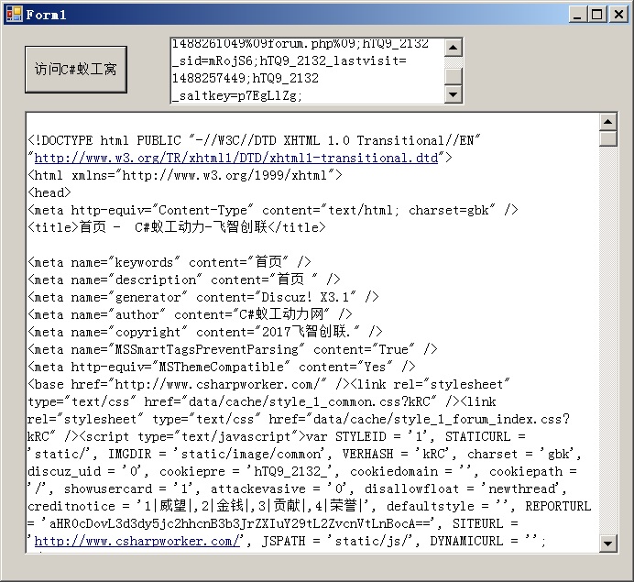Click the Form1 title bar text

tap(46, 15)
